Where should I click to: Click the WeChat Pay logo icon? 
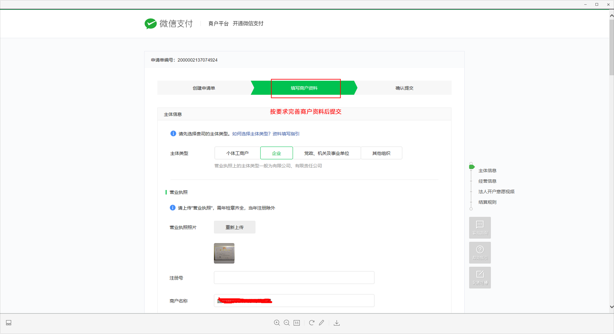click(150, 23)
